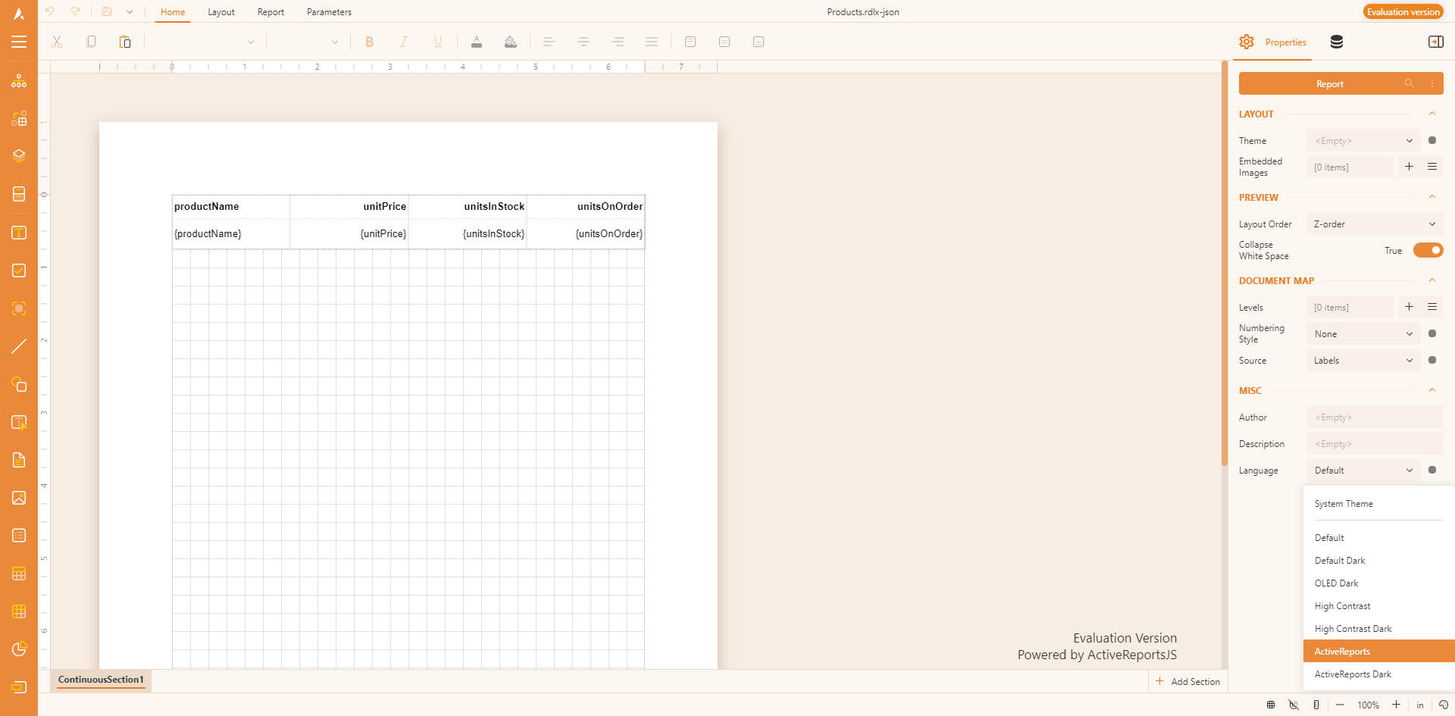Open the Layout Order dropdown
The height and width of the screenshot is (716, 1455).
(x=1374, y=224)
